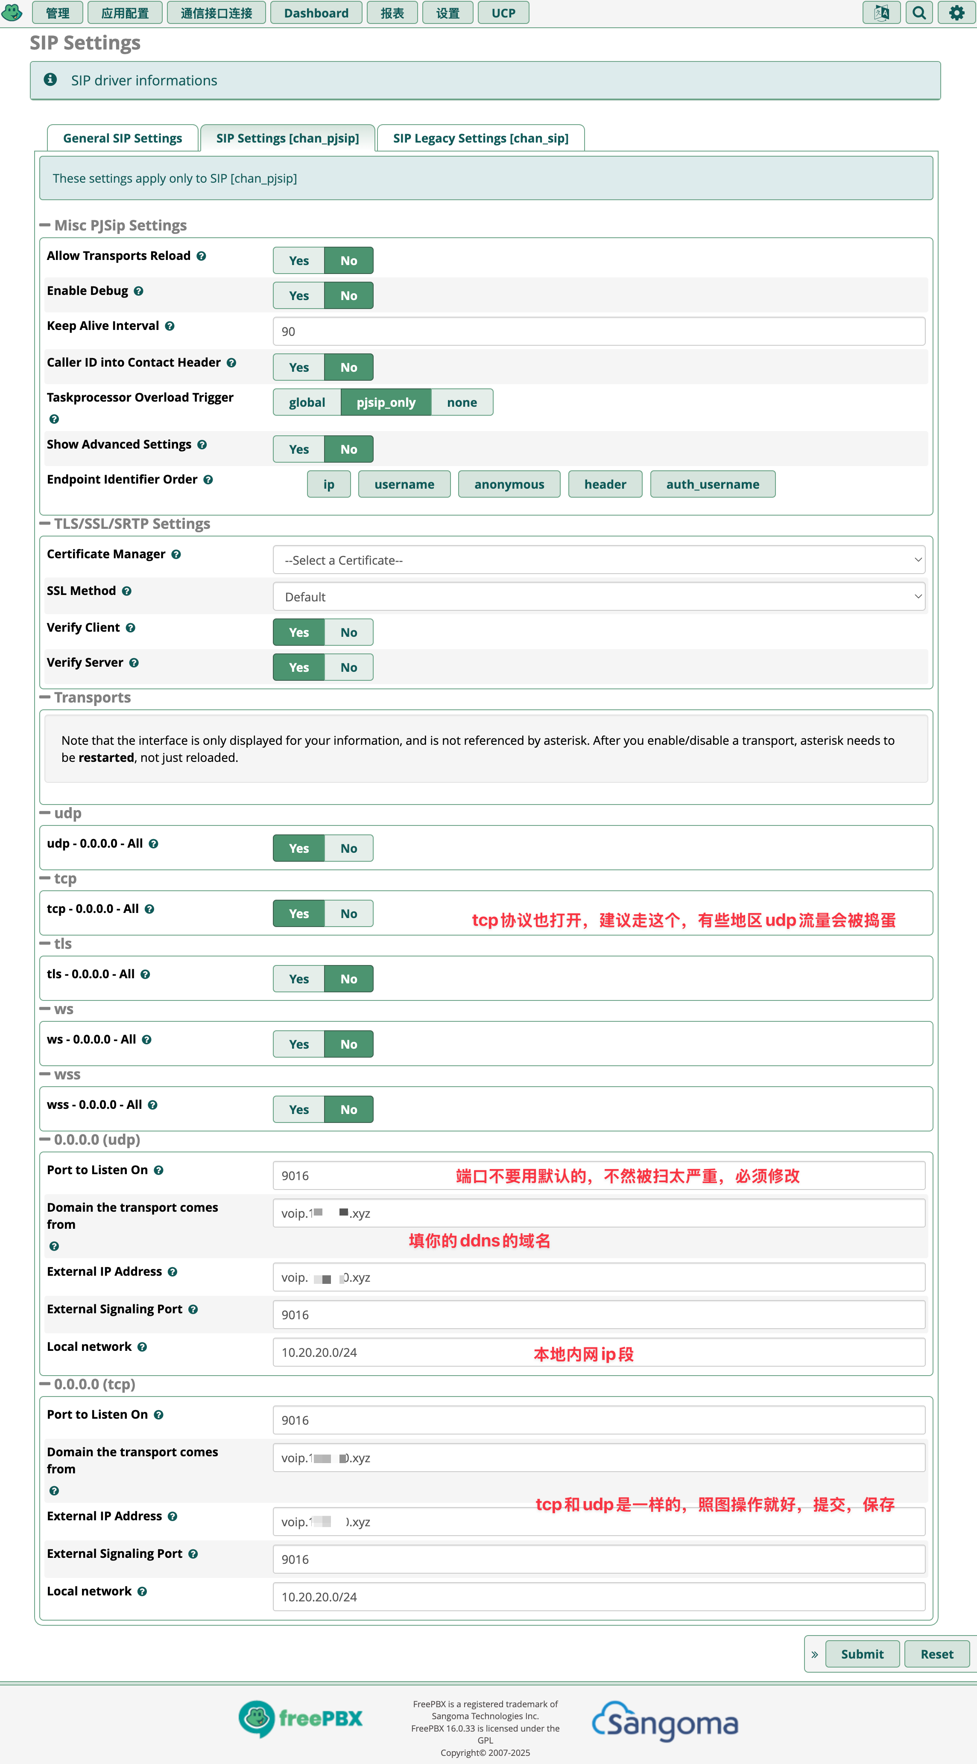977x1764 pixels.
Task: Show help for udp Port to Listen On
Action: point(159,1170)
